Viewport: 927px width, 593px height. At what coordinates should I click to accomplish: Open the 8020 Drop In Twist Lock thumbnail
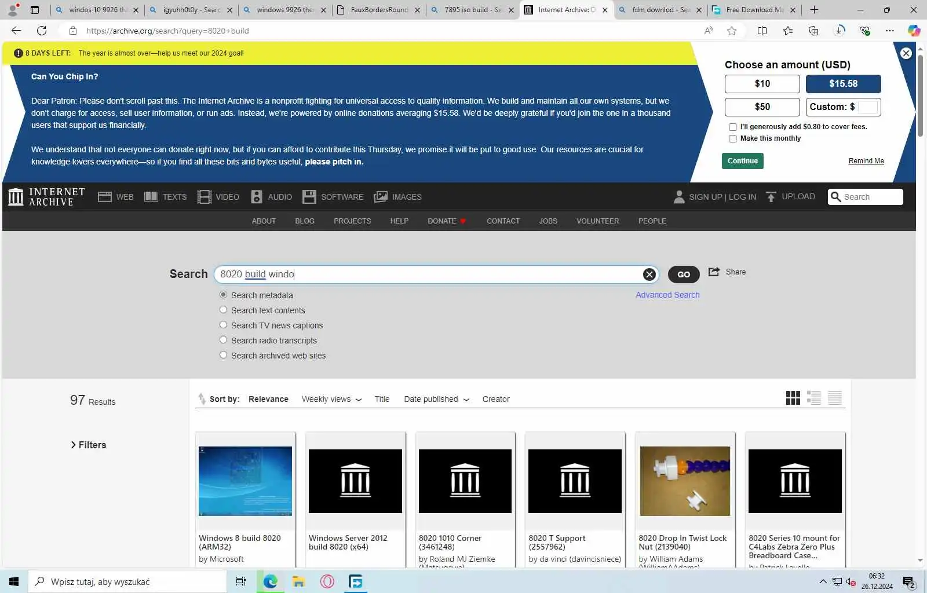coord(685,481)
